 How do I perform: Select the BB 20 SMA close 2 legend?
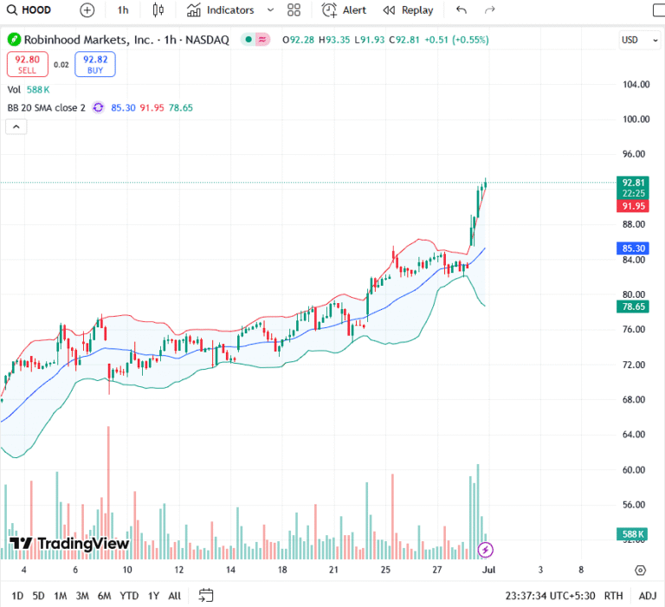(x=46, y=107)
